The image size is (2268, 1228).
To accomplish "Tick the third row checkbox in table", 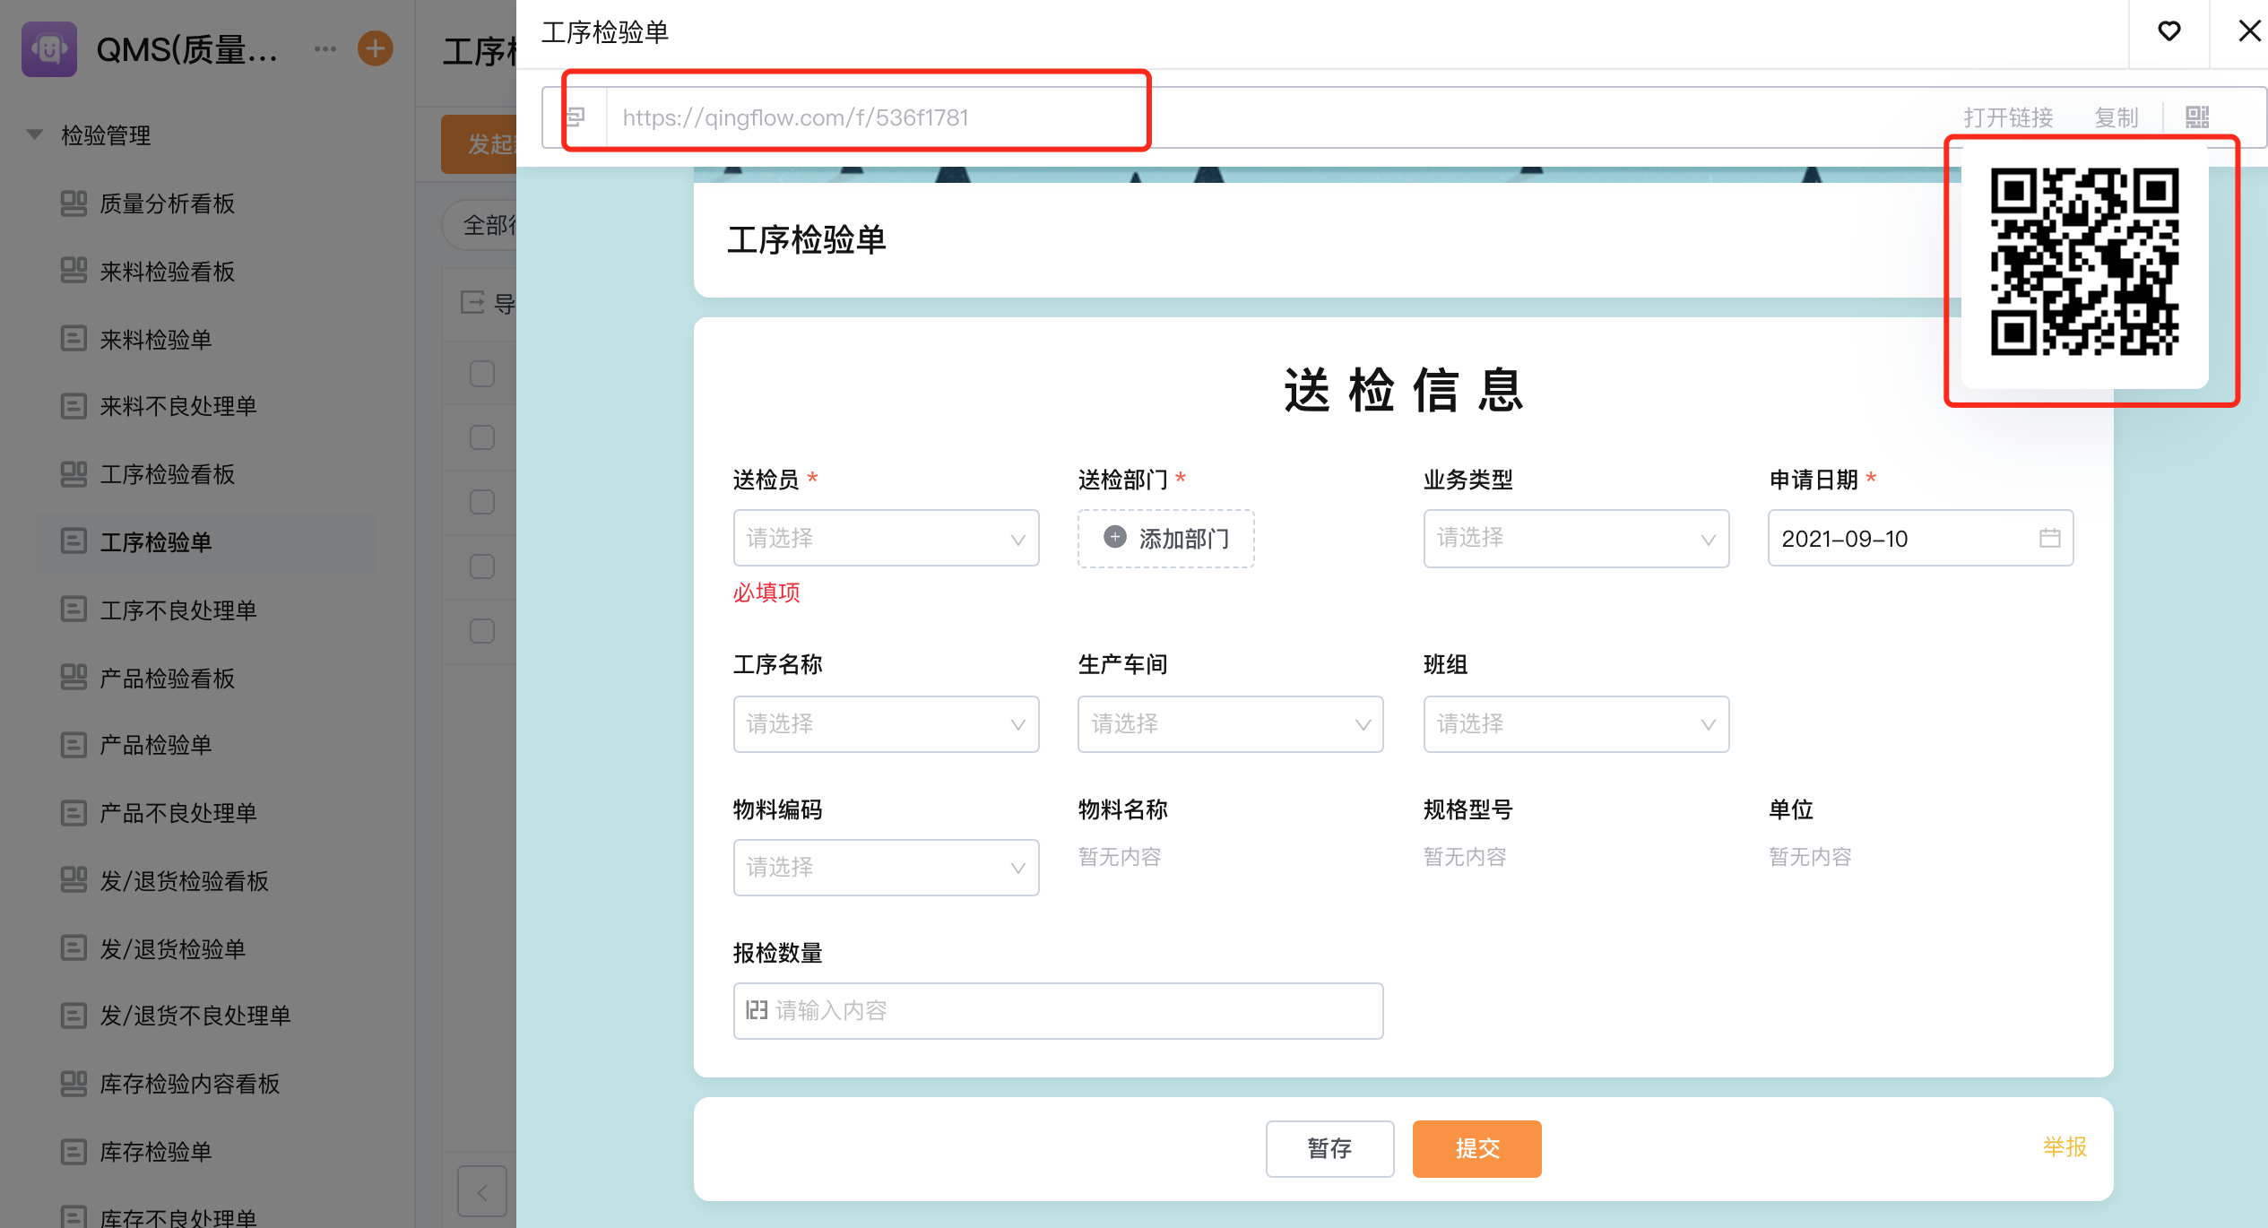I will [x=482, y=502].
